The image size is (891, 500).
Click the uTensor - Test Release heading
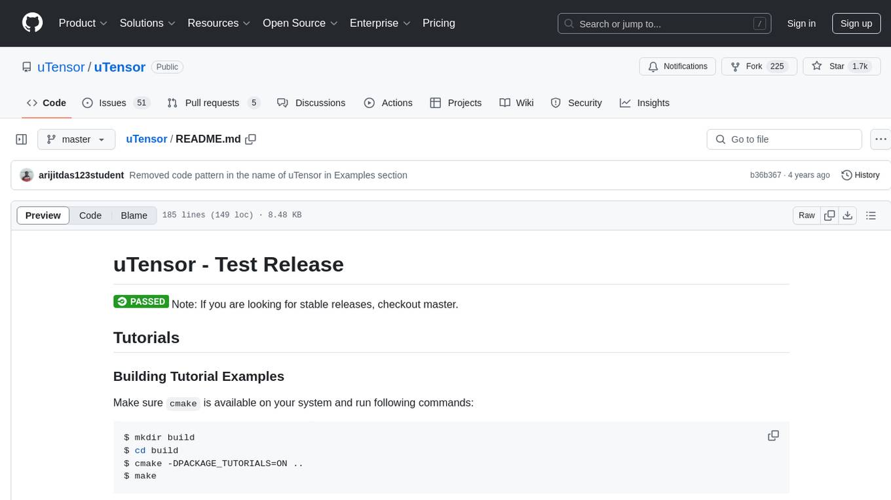pyautogui.click(x=229, y=264)
